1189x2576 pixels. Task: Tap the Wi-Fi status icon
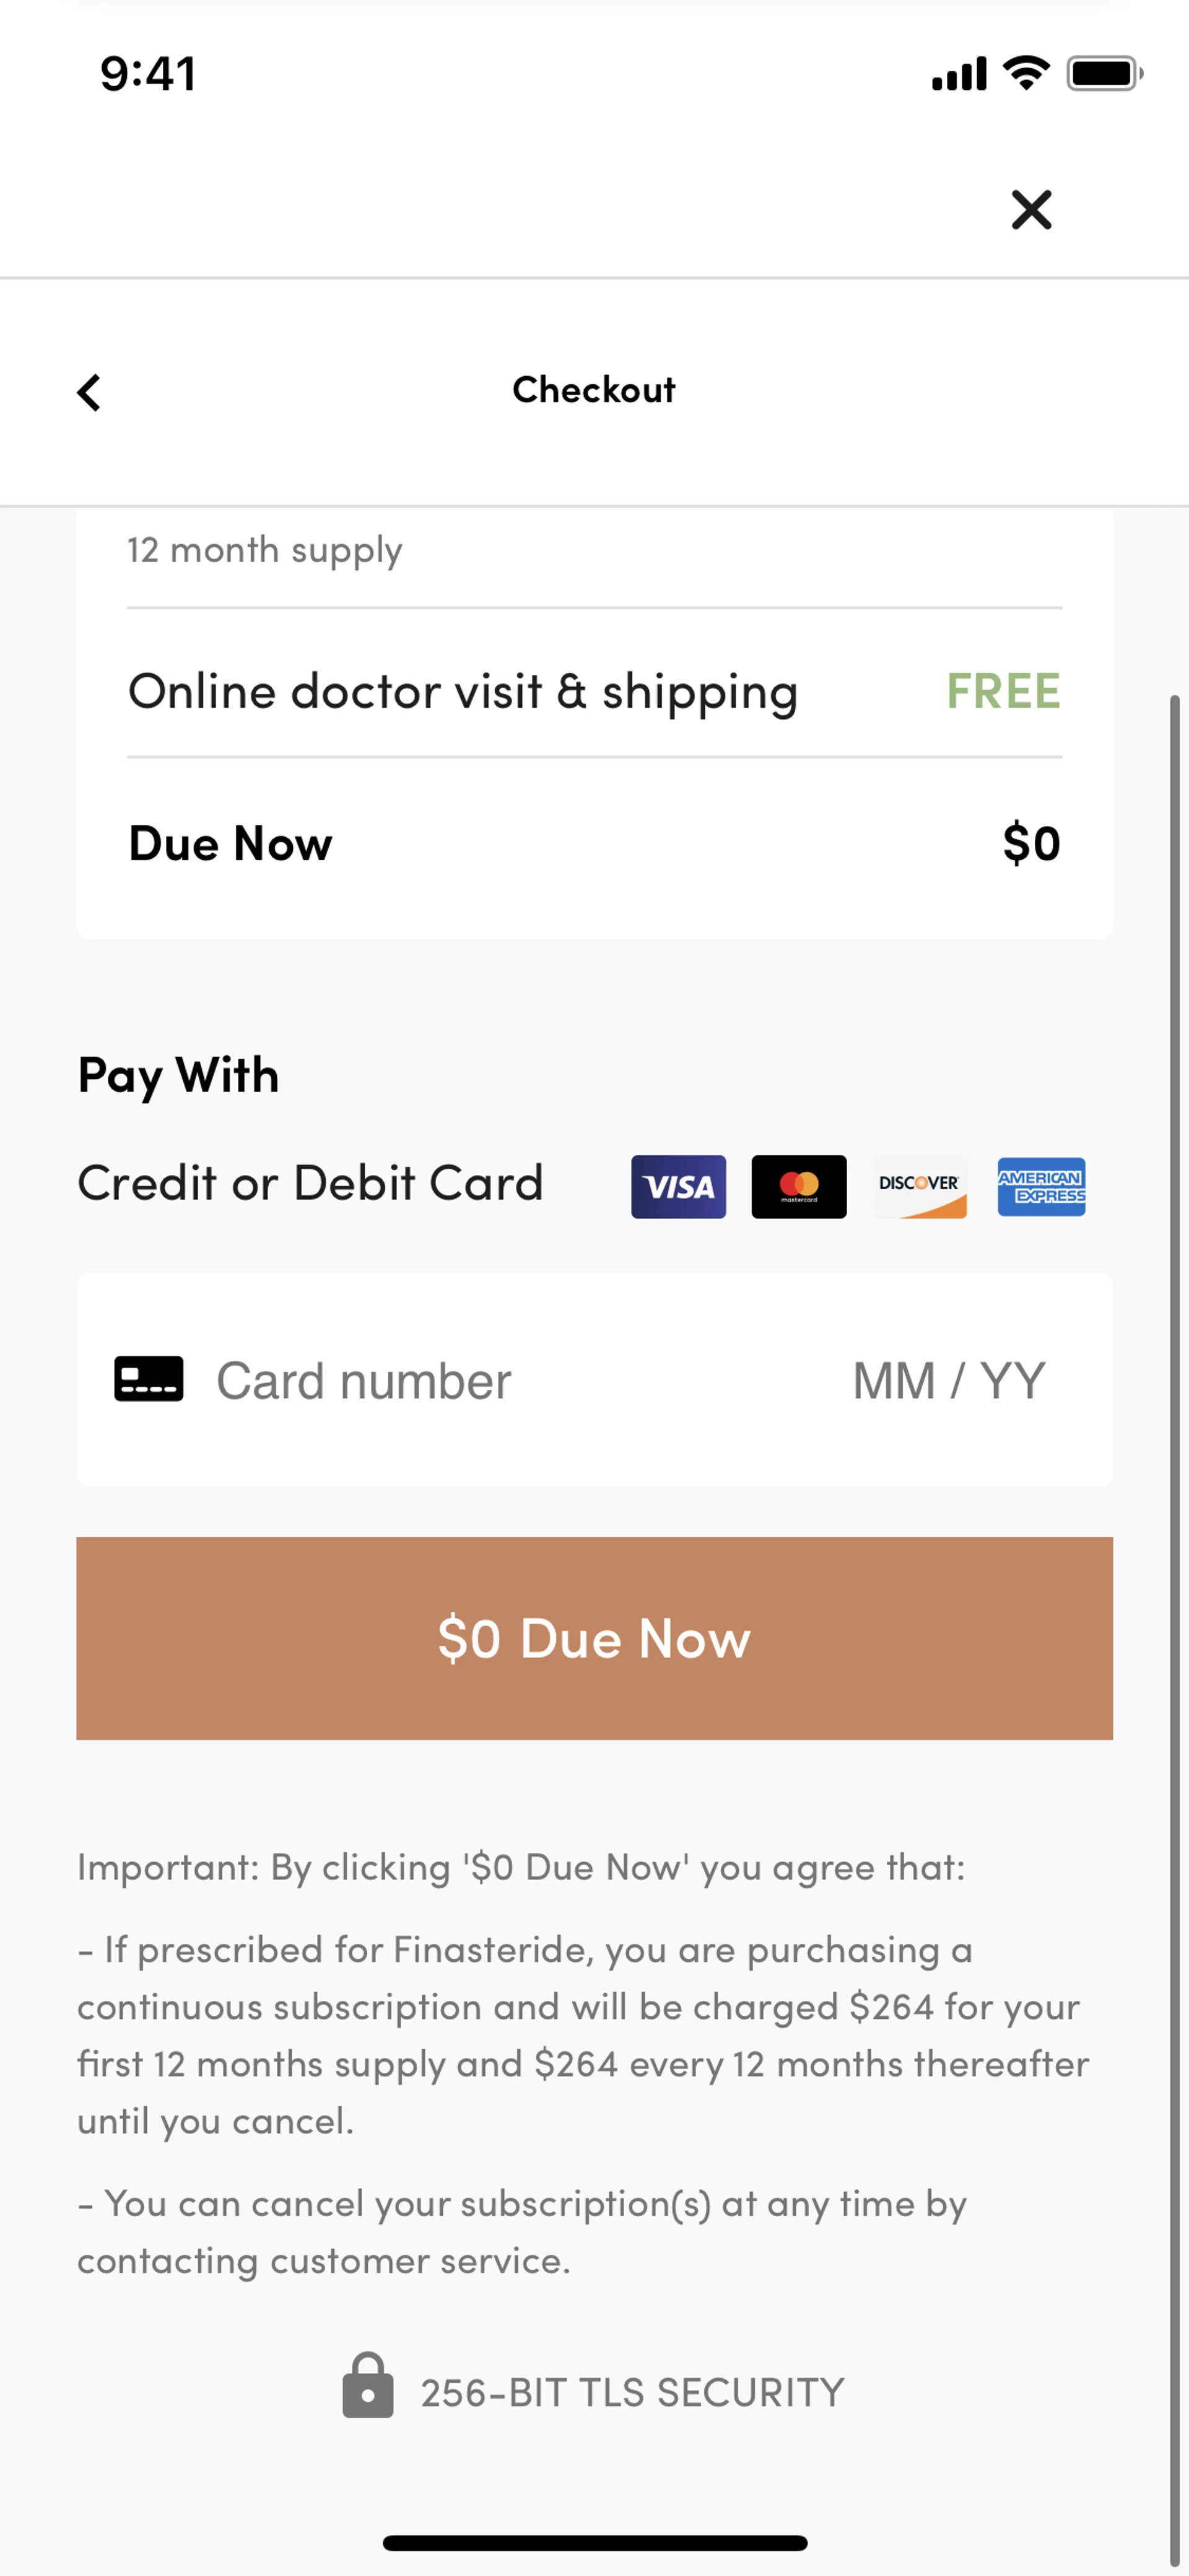pyautogui.click(x=1026, y=73)
